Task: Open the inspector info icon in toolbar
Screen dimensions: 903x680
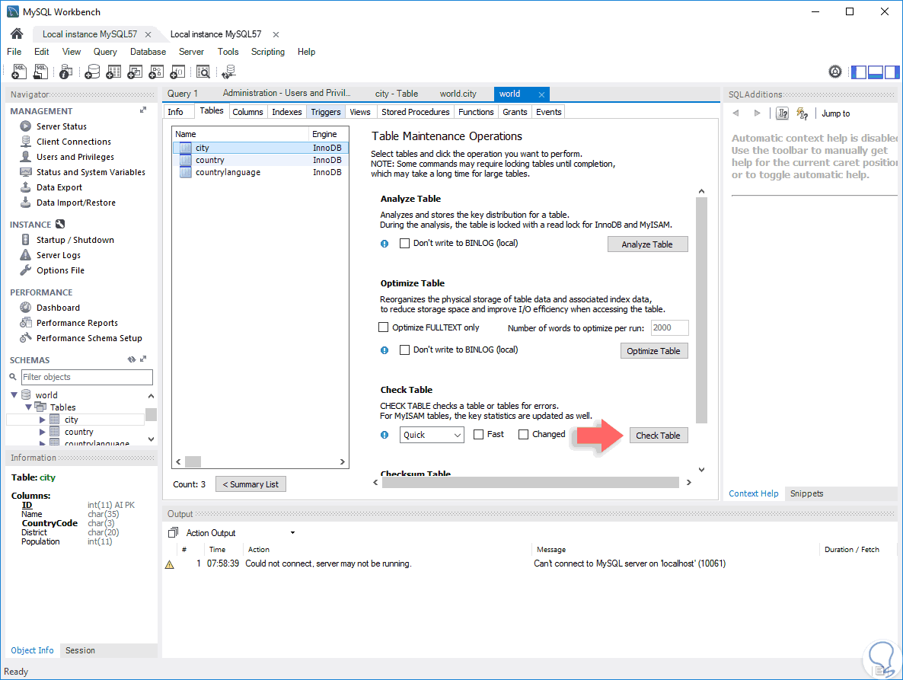Action: [x=66, y=72]
